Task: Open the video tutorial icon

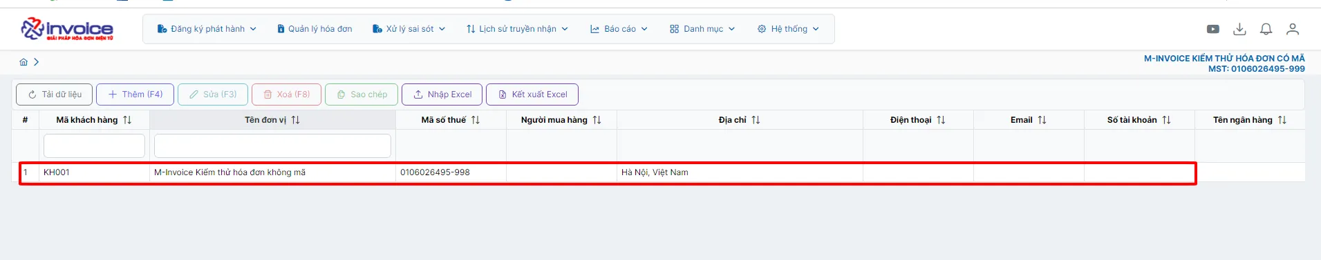Action: pyautogui.click(x=1212, y=29)
